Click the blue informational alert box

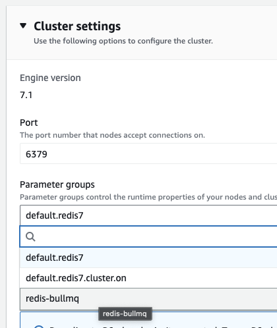[x=148, y=320]
